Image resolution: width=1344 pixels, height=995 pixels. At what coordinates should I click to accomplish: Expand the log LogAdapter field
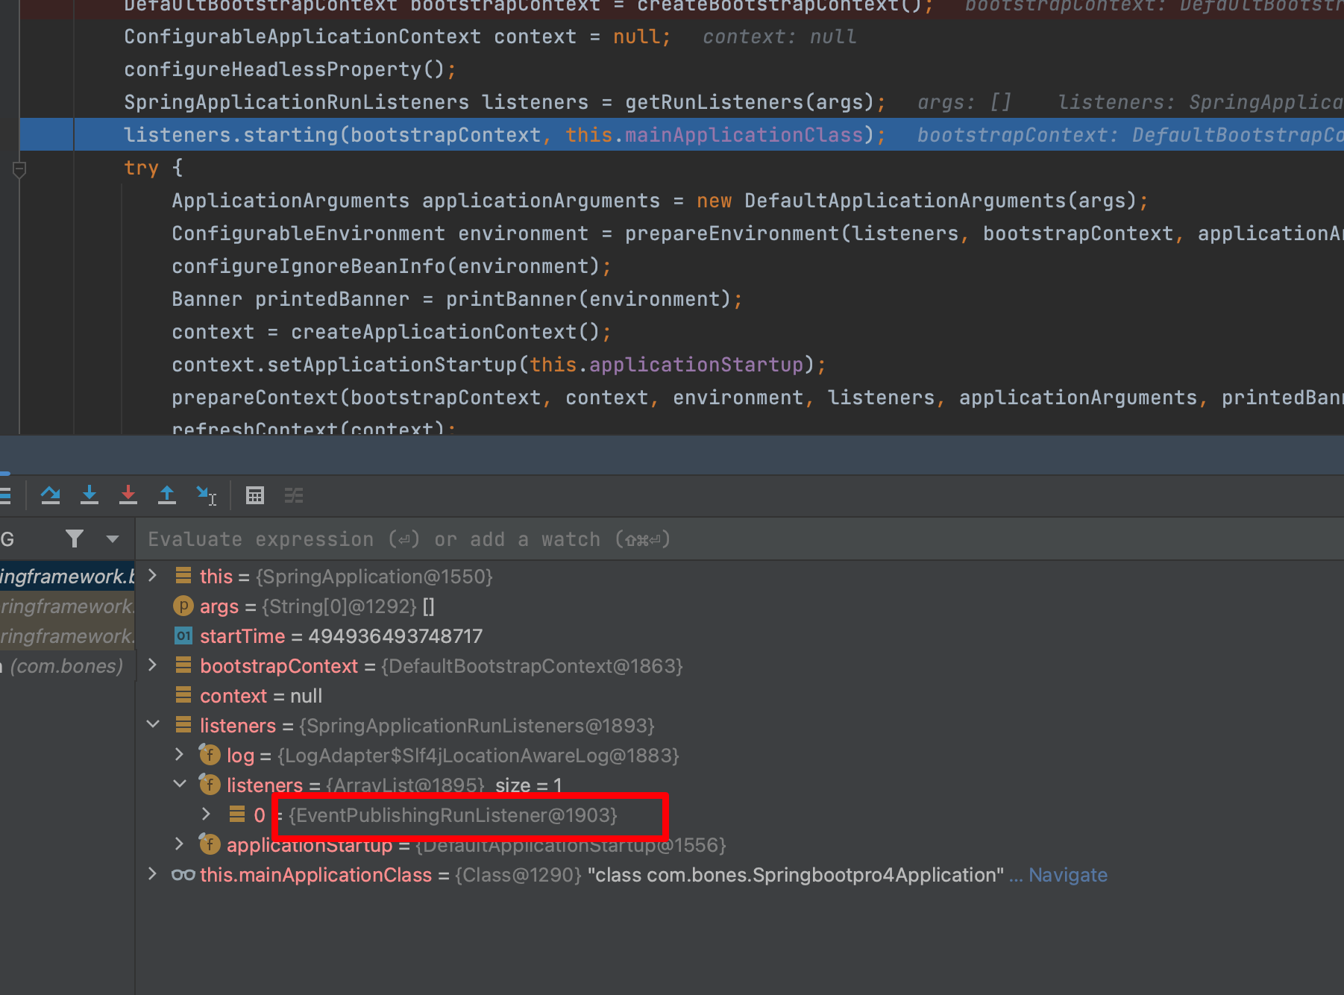[179, 755]
